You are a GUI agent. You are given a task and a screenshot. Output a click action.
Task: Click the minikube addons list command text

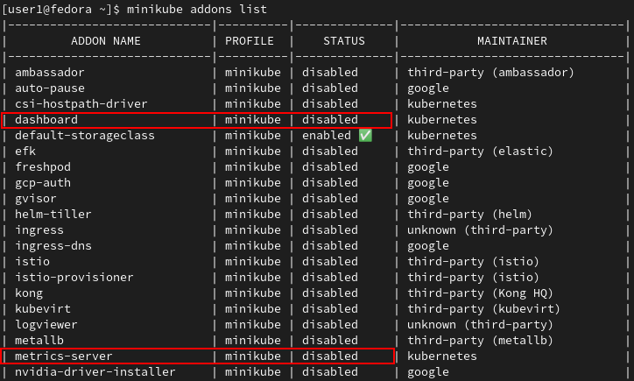197,10
